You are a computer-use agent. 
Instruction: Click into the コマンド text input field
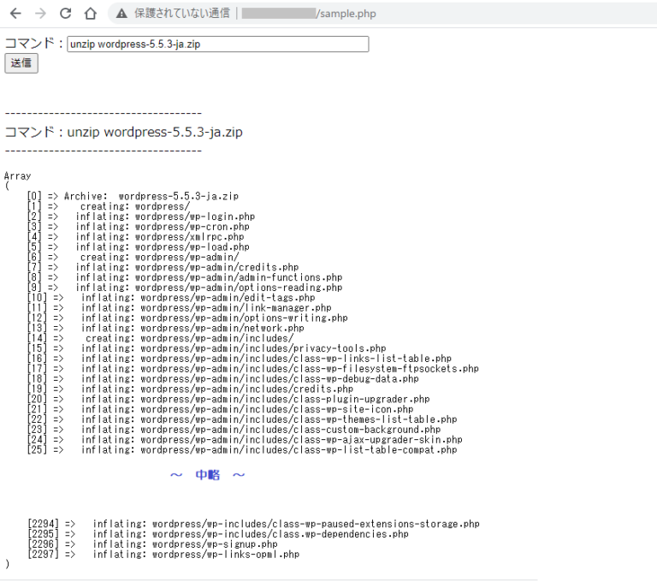pyautogui.click(x=217, y=44)
